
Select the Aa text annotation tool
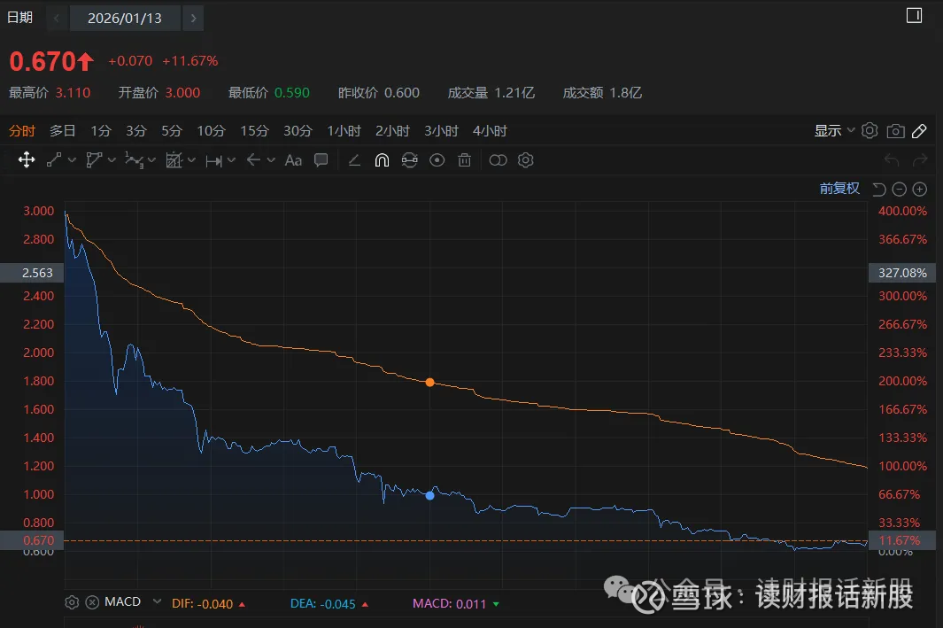[293, 160]
